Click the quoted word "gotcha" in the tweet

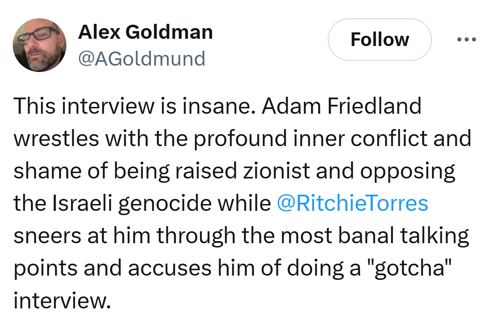click(408, 268)
